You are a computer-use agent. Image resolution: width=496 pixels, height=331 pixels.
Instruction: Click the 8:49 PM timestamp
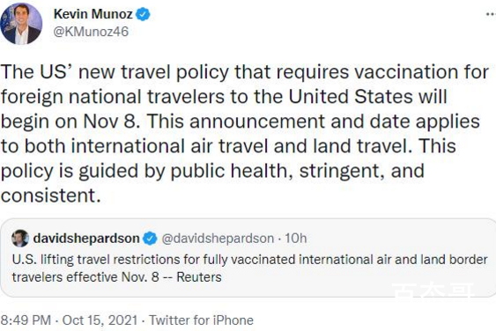[26, 320]
